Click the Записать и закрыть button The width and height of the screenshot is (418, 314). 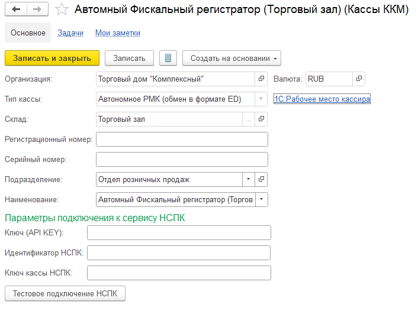[52, 58]
